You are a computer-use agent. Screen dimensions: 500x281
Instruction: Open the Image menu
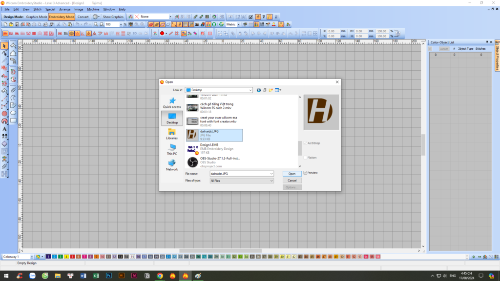coord(79,9)
